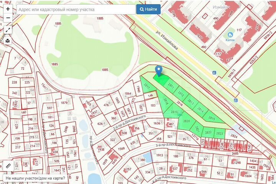Click parcel 2824 near the road

233,135
